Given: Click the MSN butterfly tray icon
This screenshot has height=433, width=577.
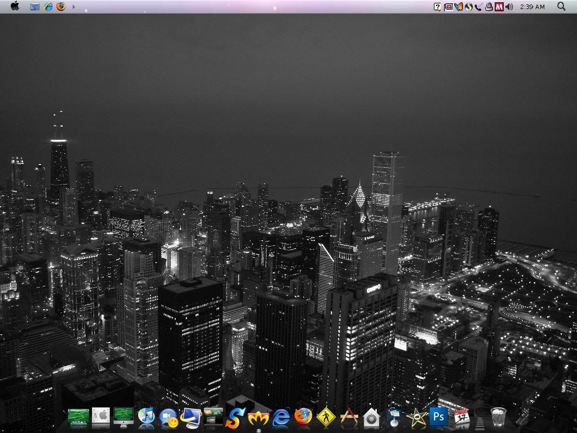Looking at the screenshot, I should (458, 7).
